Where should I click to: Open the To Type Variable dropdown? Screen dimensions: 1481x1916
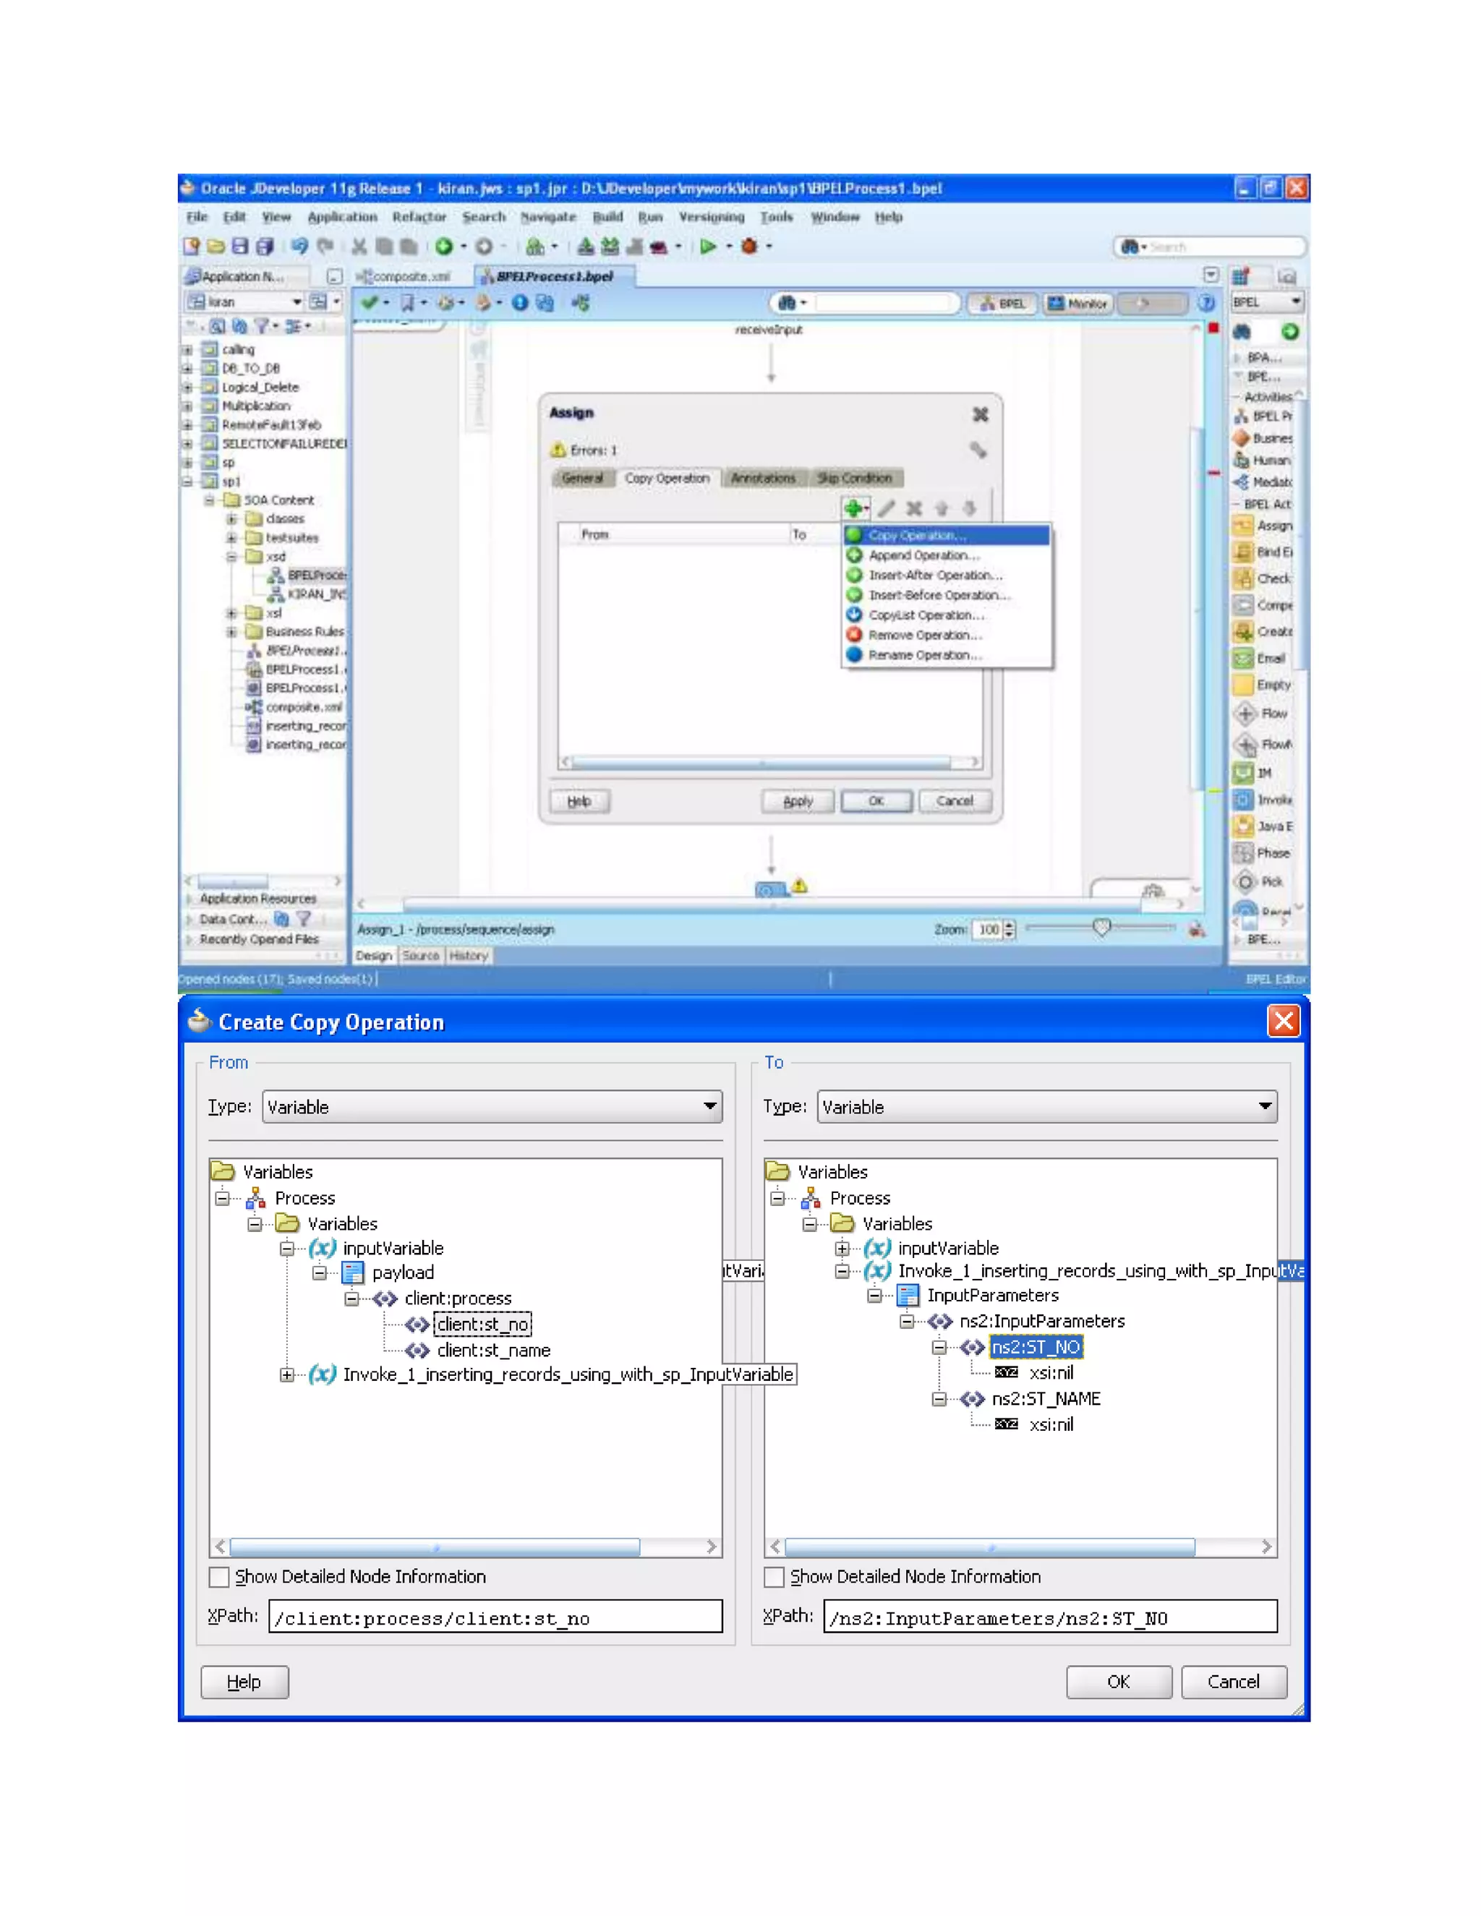[x=1264, y=1106]
